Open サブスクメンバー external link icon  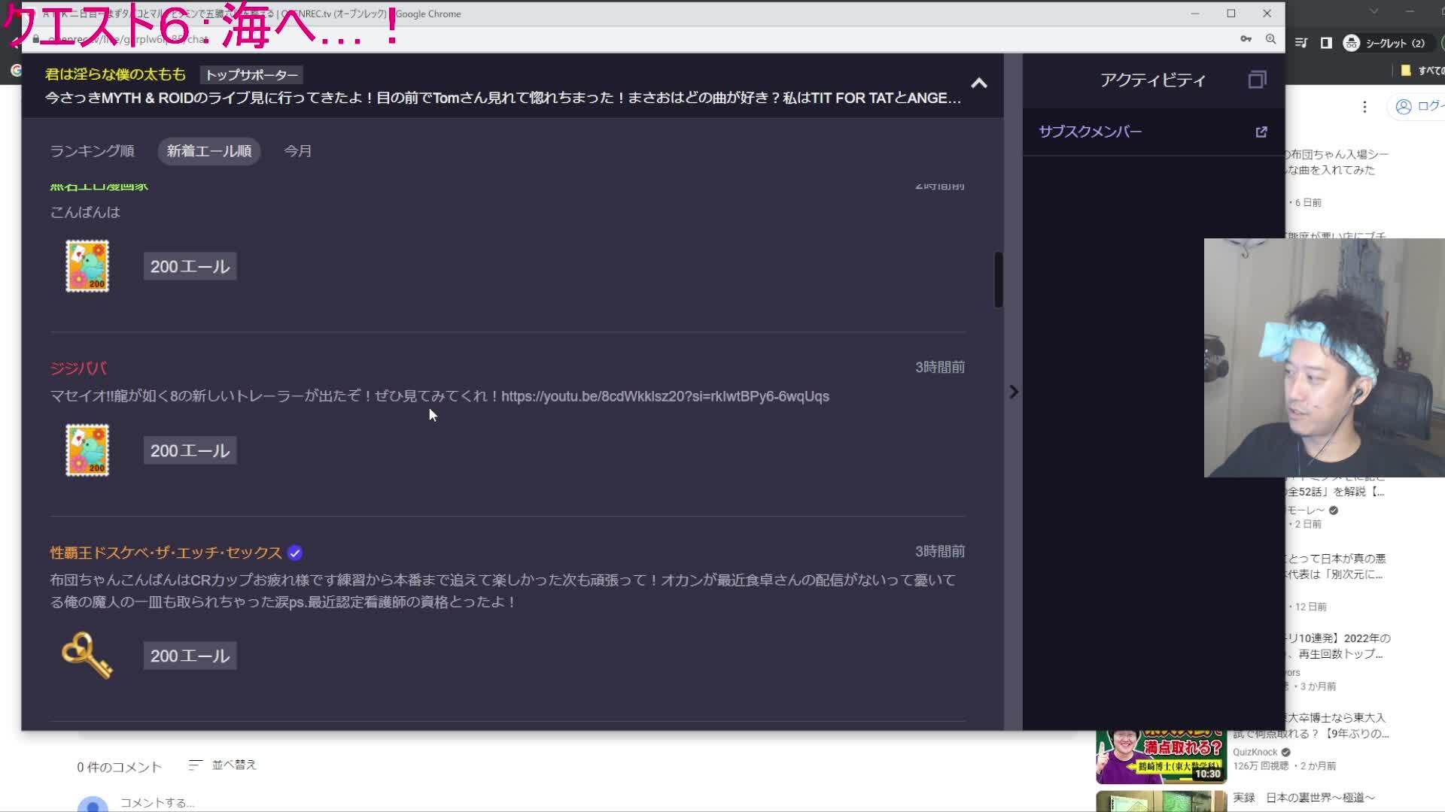pos(1261,132)
